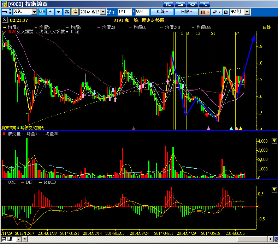This screenshot has height=244, width=278.
Task: Click the yellow 日線 label on chart
Action: [267, 27]
